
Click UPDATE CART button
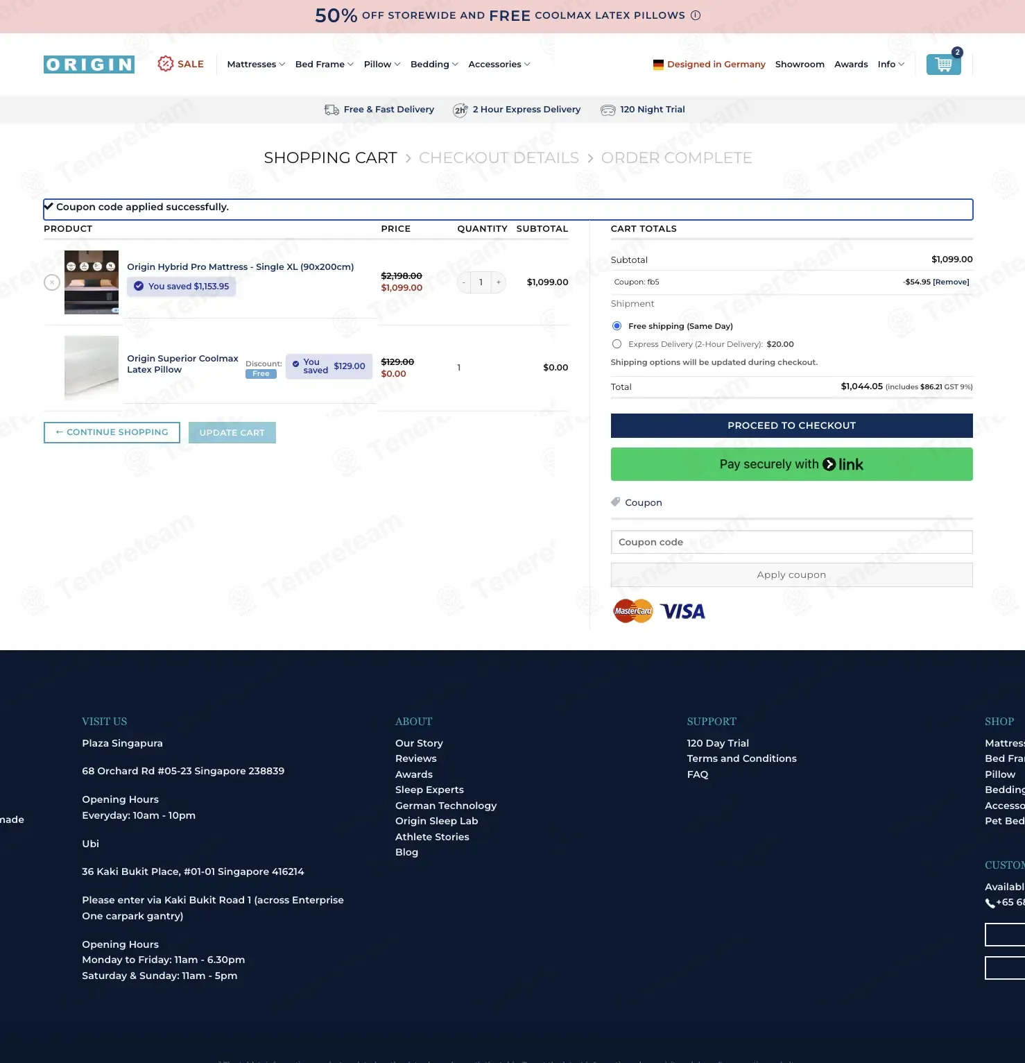[x=232, y=432]
